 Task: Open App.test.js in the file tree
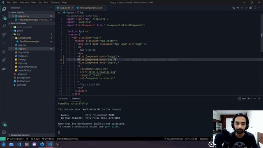click(23, 52)
